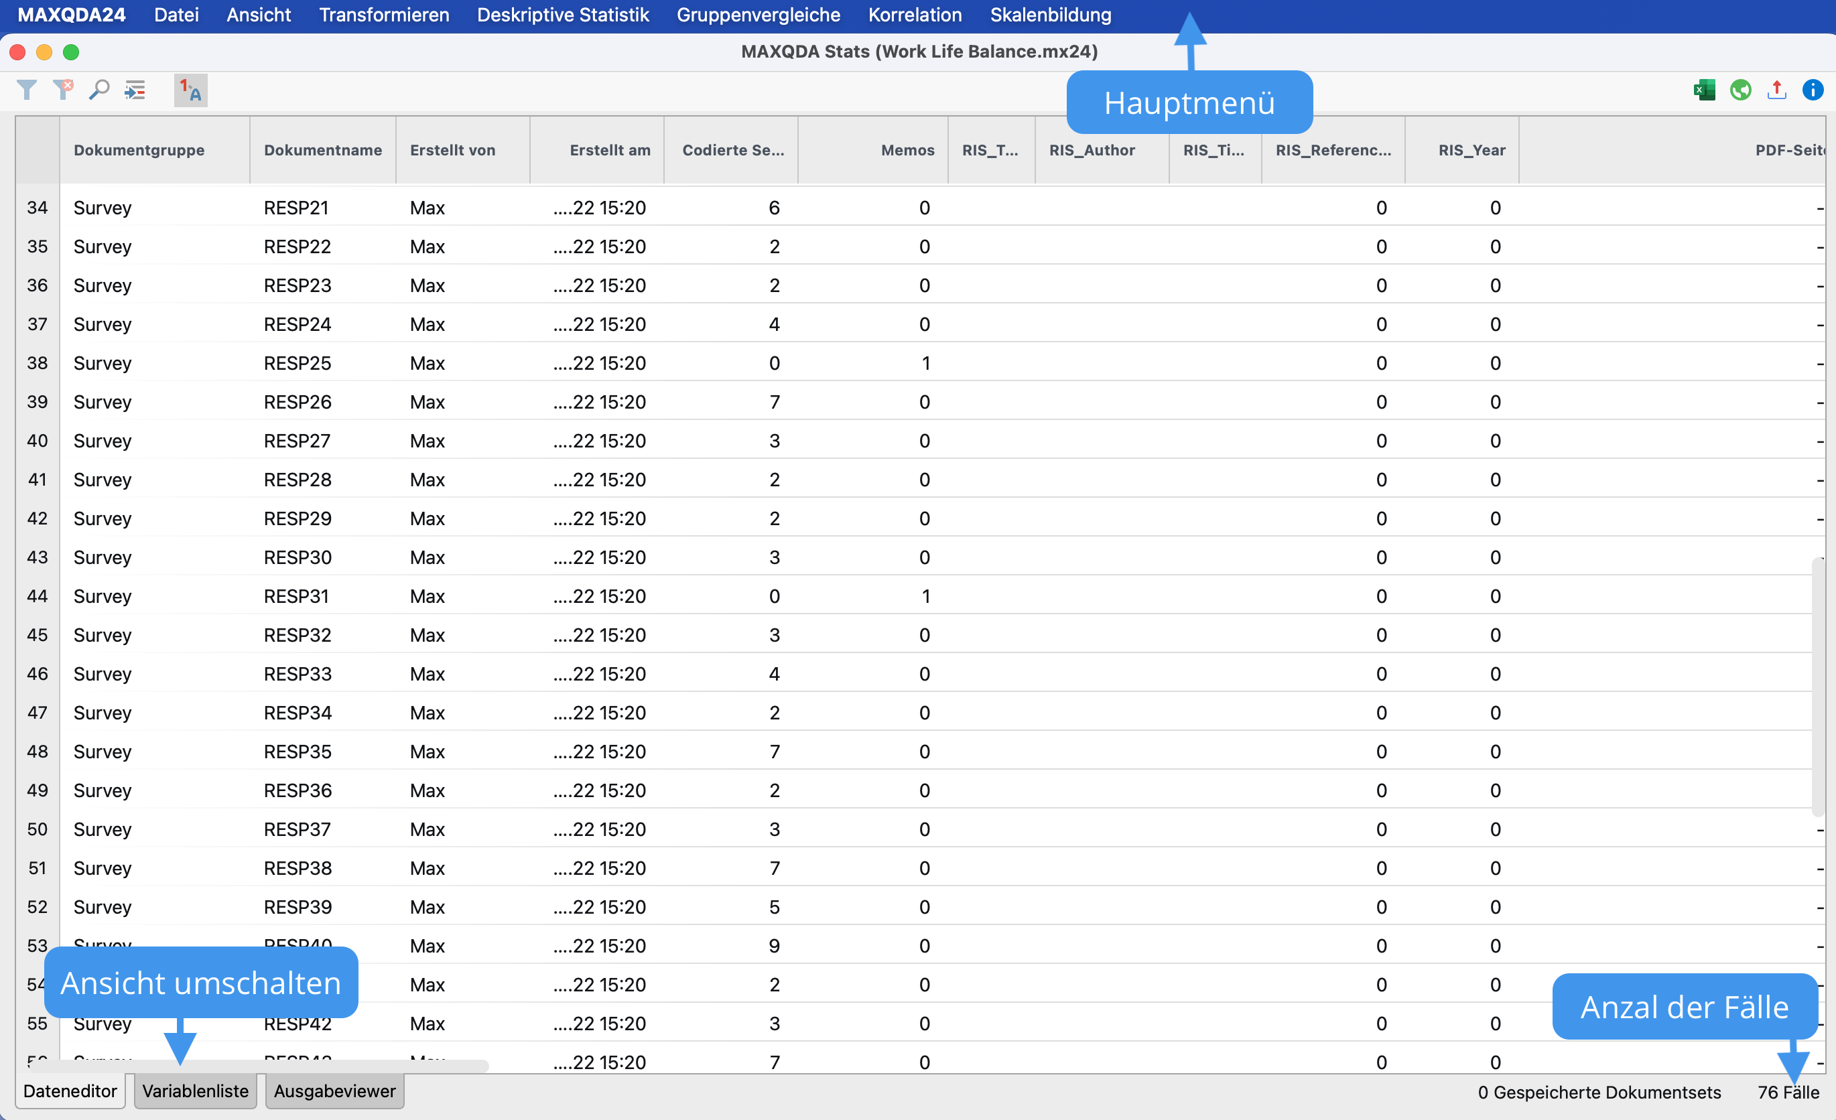Sort by Dokumentname column header

click(x=323, y=149)
